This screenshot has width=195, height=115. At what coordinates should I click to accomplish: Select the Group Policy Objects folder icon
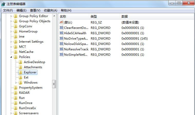[x=16, y=21]
